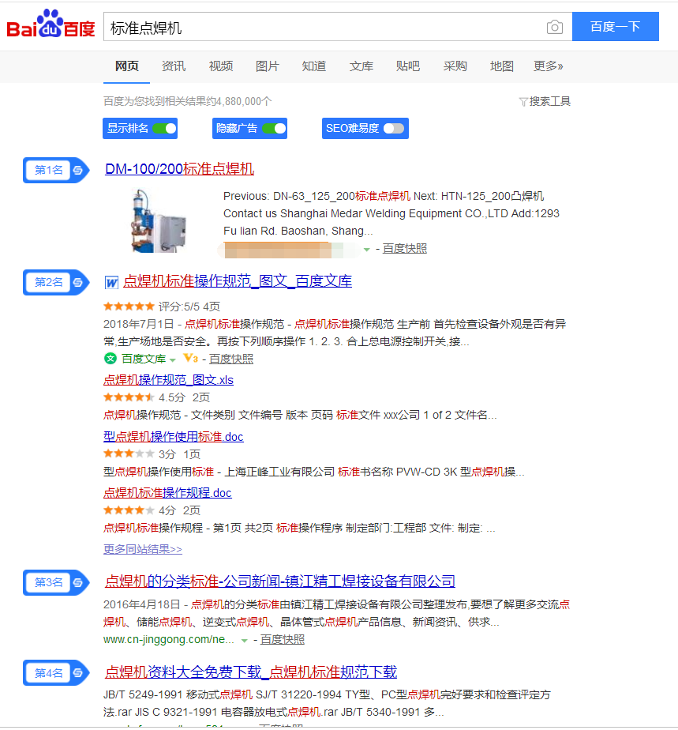Viewport: 678px width, 730px height.
Task: Click snippet text starting Previous: DN-63_125_200
Action: pyautogui.click(x=391, y=213)
